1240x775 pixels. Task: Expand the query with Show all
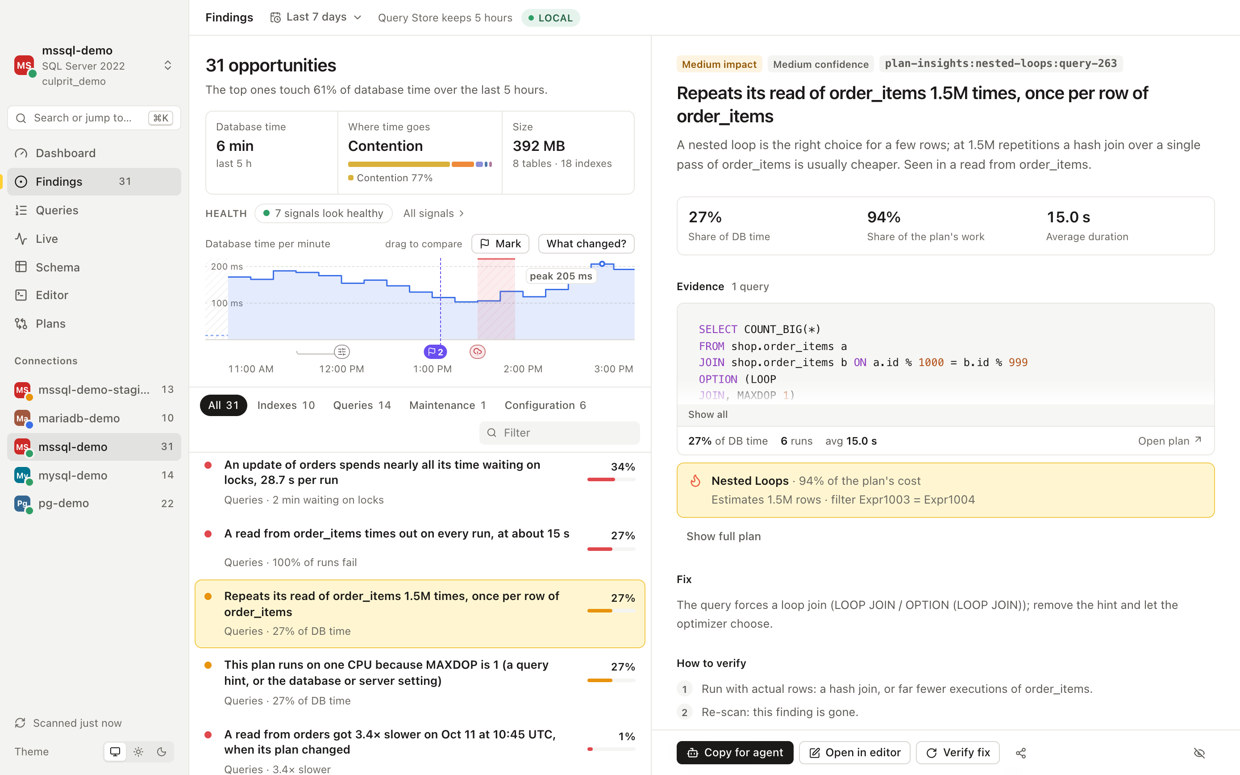pyautogui.click(x=707, y=414)
